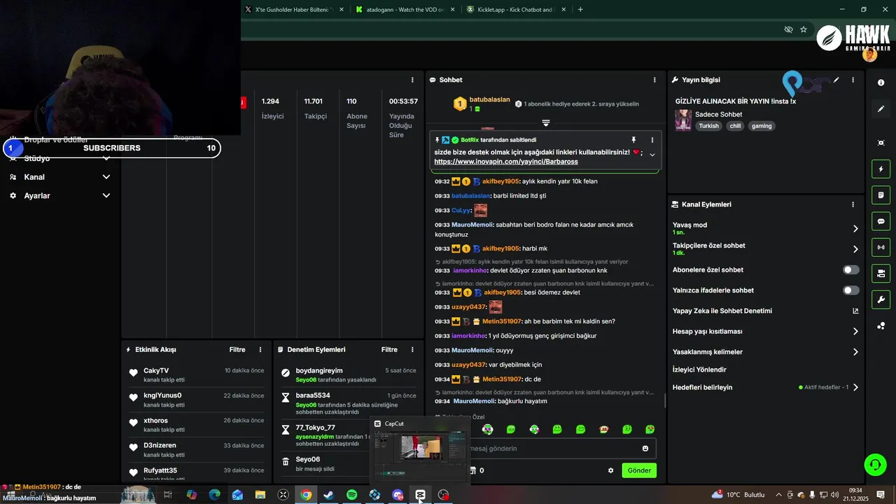Toggle the chat bubble panel in right sidebar
Image resolution: width=896 pixels, height=504 pixels.
[x=881, y=221]
